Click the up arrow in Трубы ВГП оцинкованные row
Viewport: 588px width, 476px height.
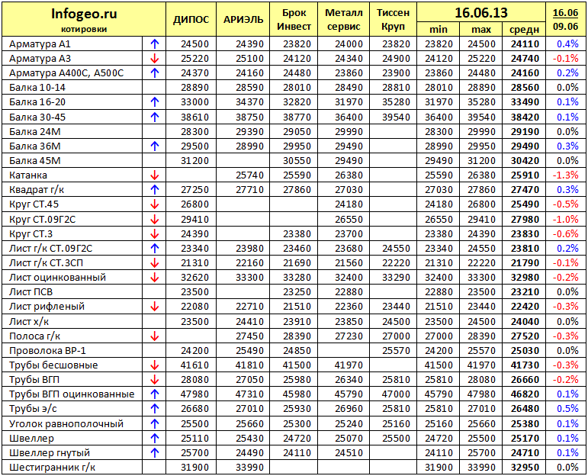click(x=155, y=394)
